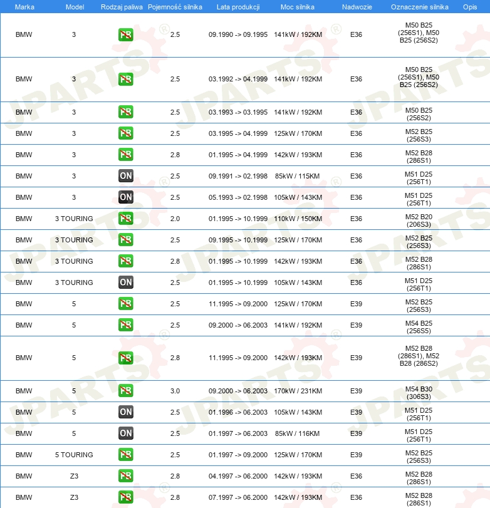490x508 pixels.
Task: Click the engine code M52 B28 (286S1), M52 B28 (286S2)
Action: coord(419,356)
